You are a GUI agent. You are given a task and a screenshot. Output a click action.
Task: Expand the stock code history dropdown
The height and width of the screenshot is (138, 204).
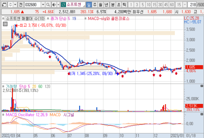tap(43, 5)
